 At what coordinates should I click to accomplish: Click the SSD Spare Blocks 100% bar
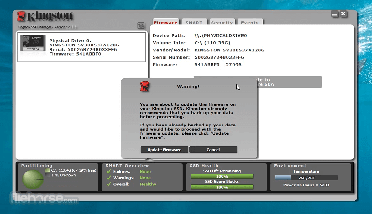coord(222,187)
